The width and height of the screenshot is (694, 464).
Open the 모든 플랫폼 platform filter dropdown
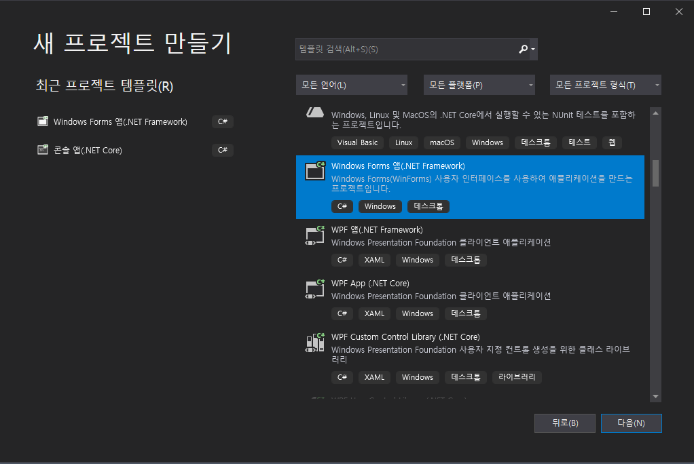479,85
